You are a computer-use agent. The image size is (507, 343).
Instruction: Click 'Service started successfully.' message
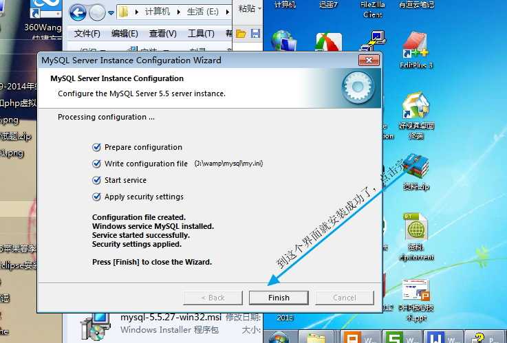click(141, 235)
